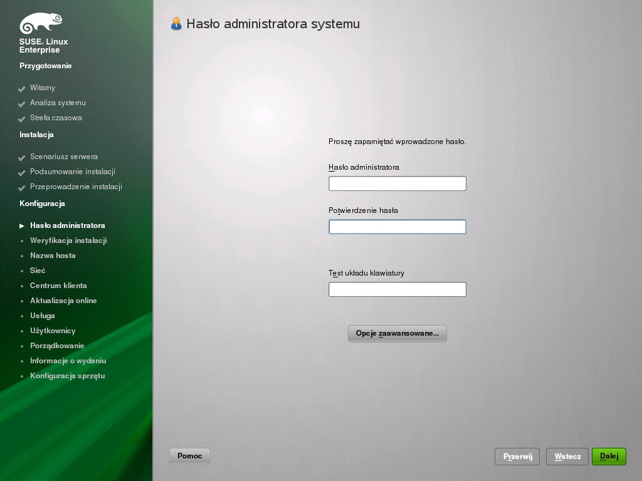The width and height of the screenshot is (642, 481).
Task: Abort installation with Przerwij button
Action: (x=517, y=457)
